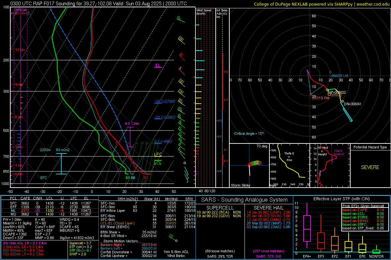Click the Wind Speed (knots) panel header
Viewport: 391px width, 260px height.
204,12
